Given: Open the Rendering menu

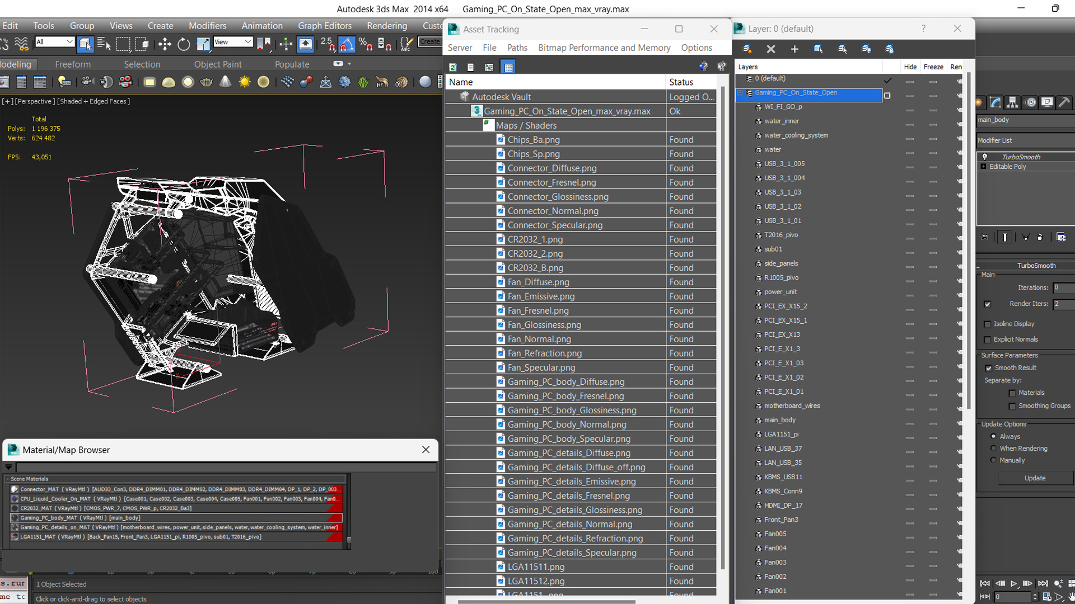Looking at the screenshot, I should tap(387, 26).
